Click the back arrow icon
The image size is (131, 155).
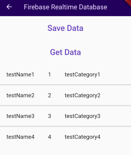[9, 7]
